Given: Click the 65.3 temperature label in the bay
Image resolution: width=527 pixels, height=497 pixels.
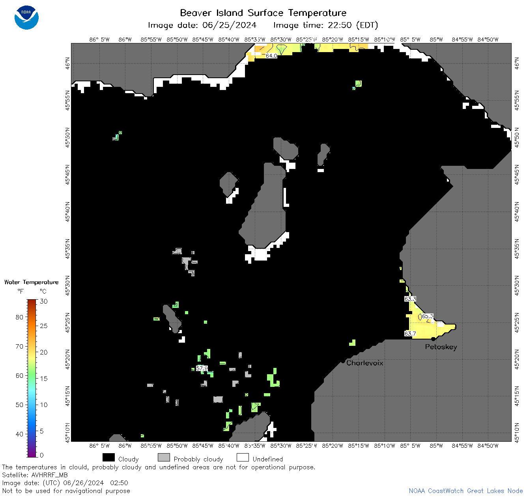Looking at the screenshot, I should point(428,316).
